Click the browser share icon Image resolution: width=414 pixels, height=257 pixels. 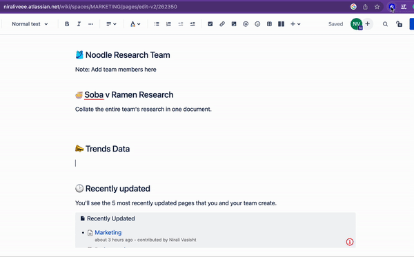tap(365, 7)
